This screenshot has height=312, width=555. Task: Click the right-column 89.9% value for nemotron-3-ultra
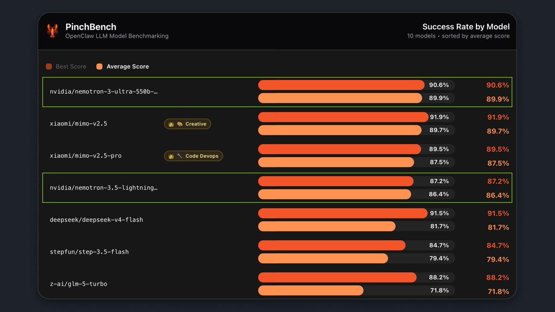[498, 99]
